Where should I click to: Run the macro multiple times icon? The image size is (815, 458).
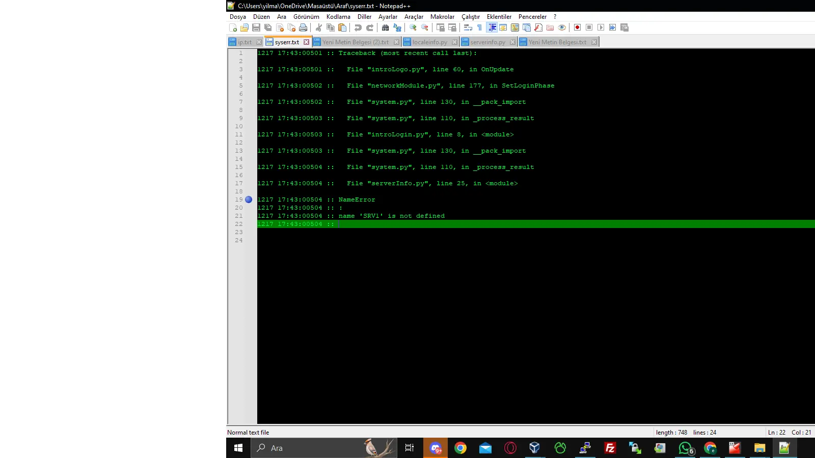613,27
